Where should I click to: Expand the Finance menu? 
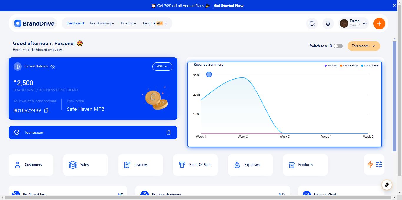coord(128,23)
